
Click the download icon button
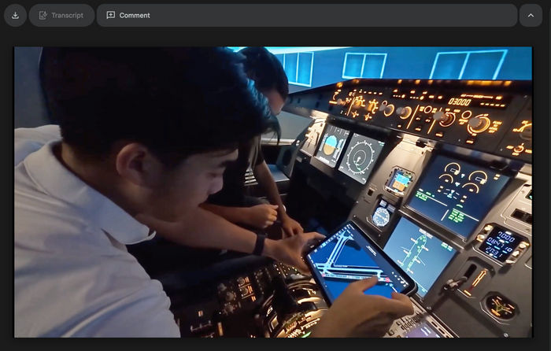pos(15,16)
